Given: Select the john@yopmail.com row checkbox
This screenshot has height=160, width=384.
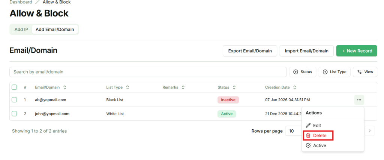Looking at the screenshot, I should coord(14,114).
